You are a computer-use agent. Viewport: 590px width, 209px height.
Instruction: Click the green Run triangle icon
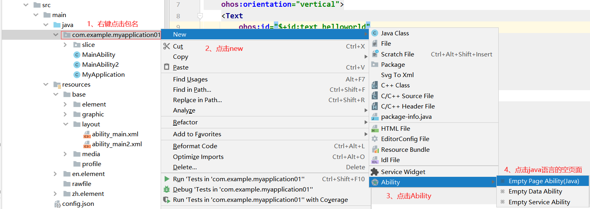[x=167, y=179]
